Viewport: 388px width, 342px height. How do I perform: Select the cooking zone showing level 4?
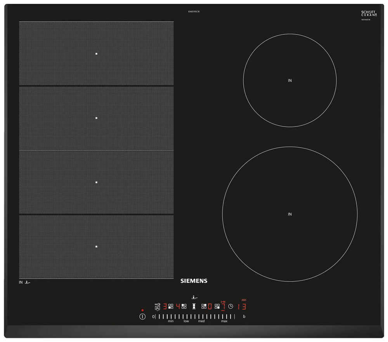(x=178, y=306)
